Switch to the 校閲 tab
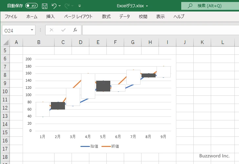This screenshot has width=239, height=164. pos(143,16)
